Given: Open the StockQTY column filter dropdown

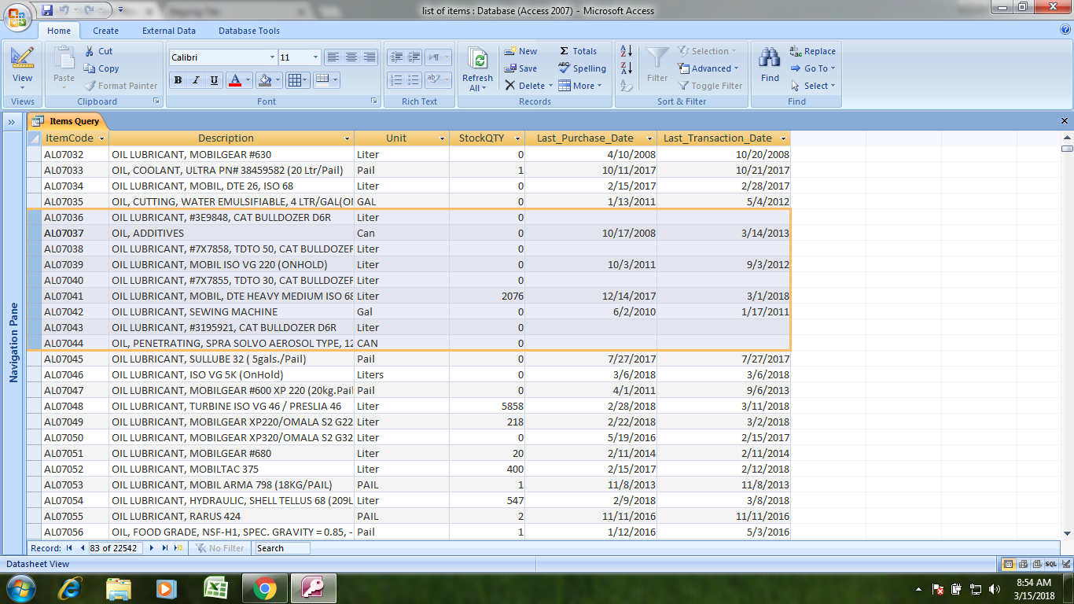Looking at the screenshot, I should click(x=517, y=138).
